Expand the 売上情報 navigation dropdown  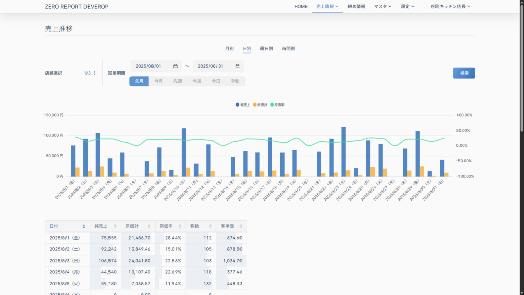pyautogui.click(x=327, y=7)
